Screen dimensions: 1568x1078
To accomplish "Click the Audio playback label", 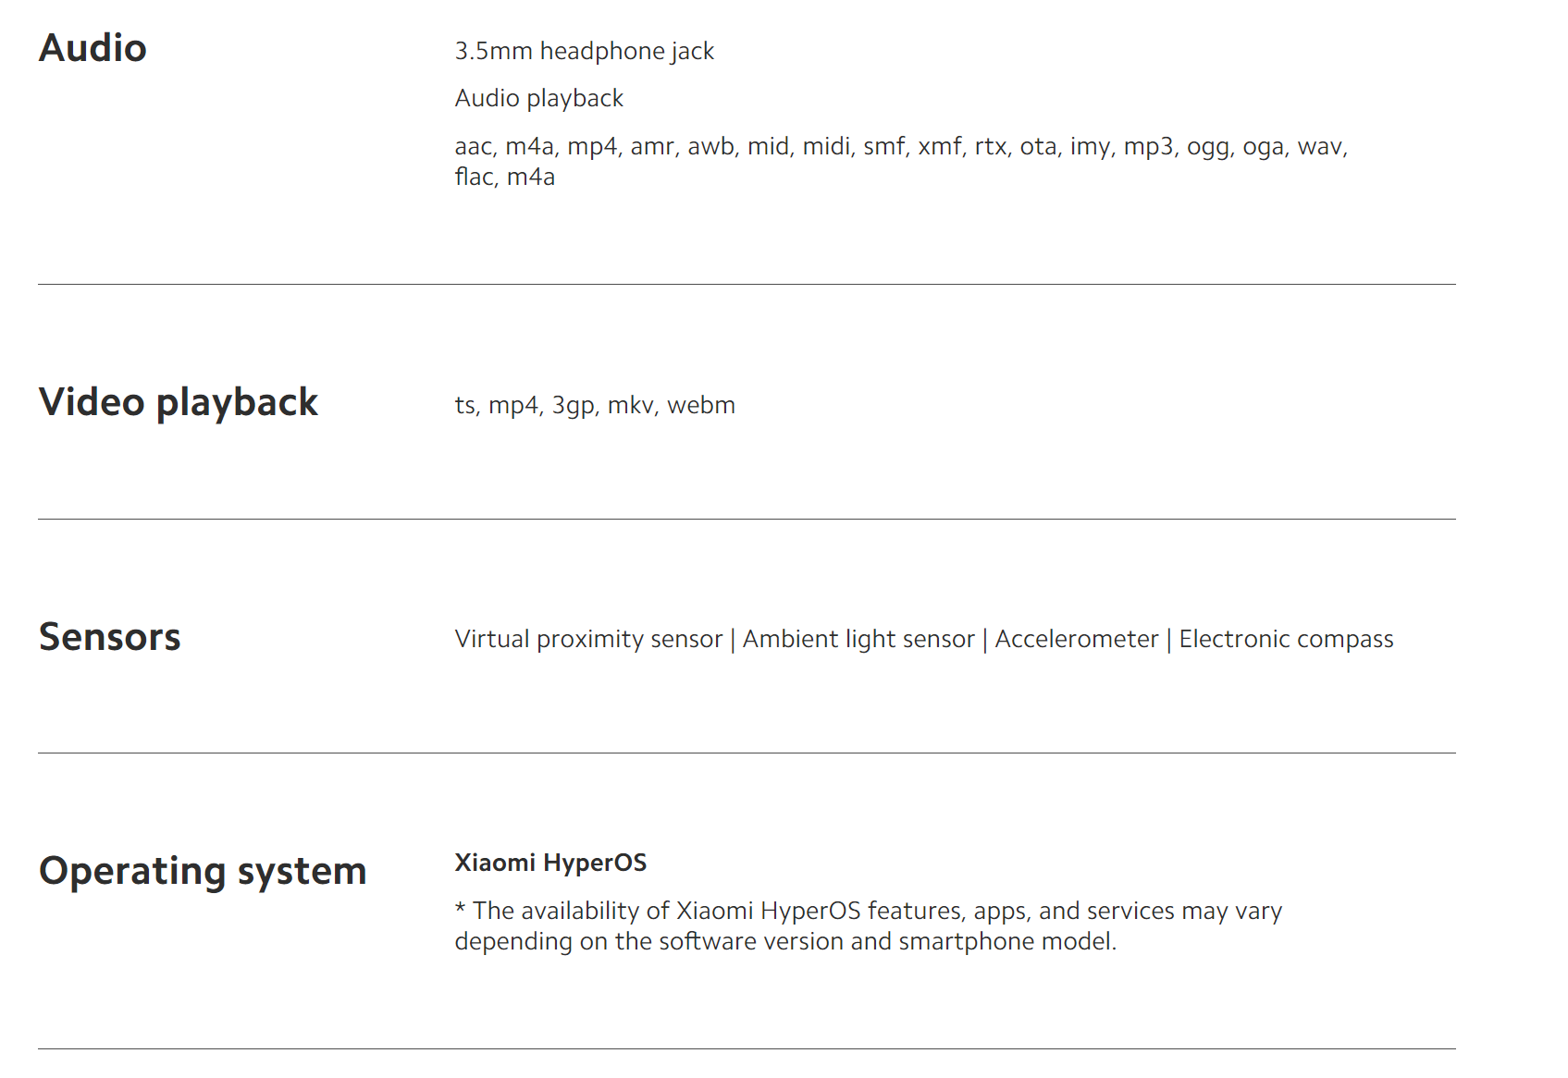I will coord(538,98).
